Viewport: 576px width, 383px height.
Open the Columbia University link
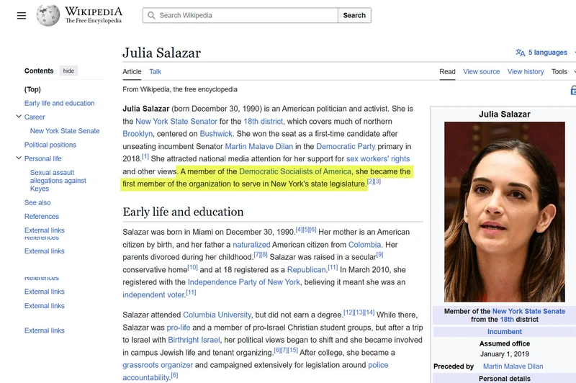pos(217,315)
